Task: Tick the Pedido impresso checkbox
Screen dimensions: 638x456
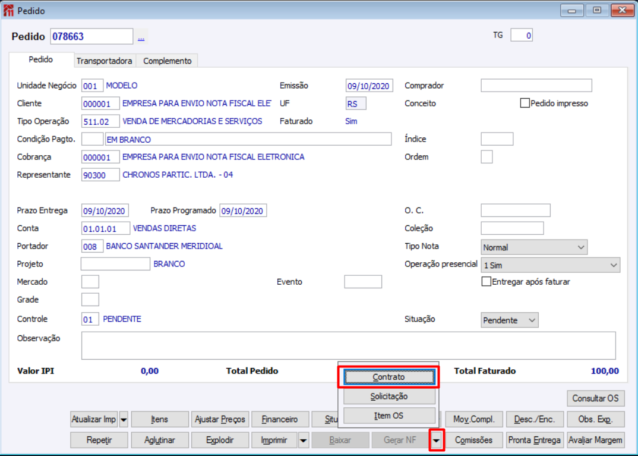Action: coord(525,103)
